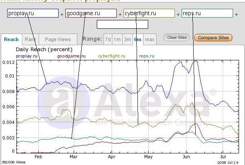Click the 0.004 y-axis value

9,122
